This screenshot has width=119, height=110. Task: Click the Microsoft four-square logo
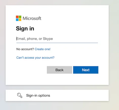(19, 18)
